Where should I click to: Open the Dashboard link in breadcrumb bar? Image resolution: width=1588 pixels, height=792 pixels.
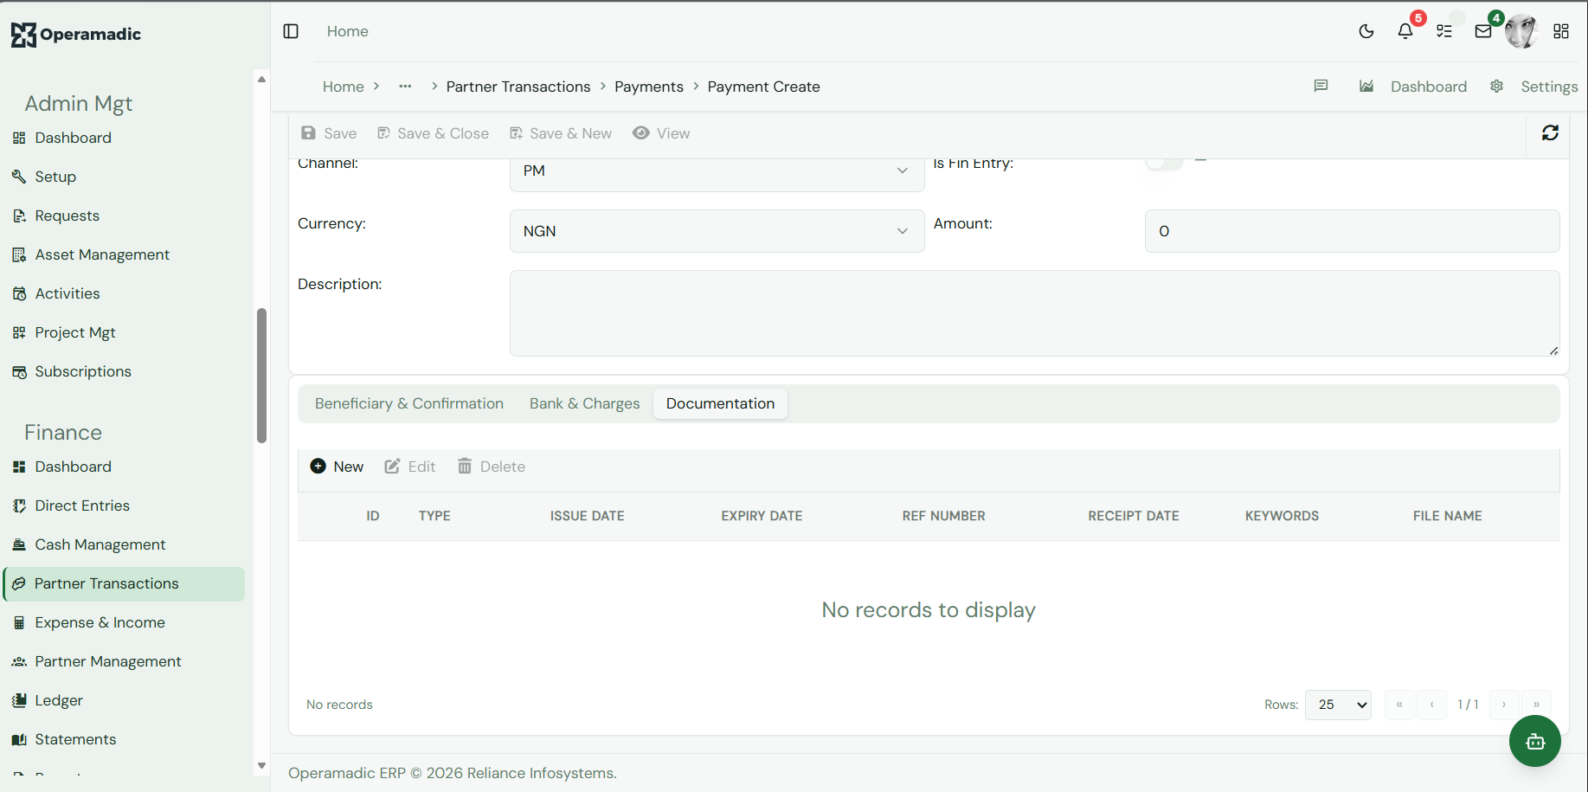pos(1429,87)
